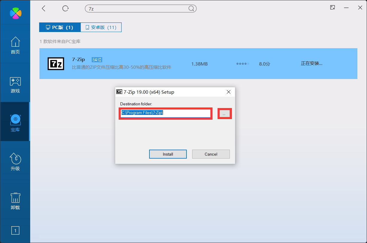
Task: Click the Destination folder path field
Action: (166, 113)
